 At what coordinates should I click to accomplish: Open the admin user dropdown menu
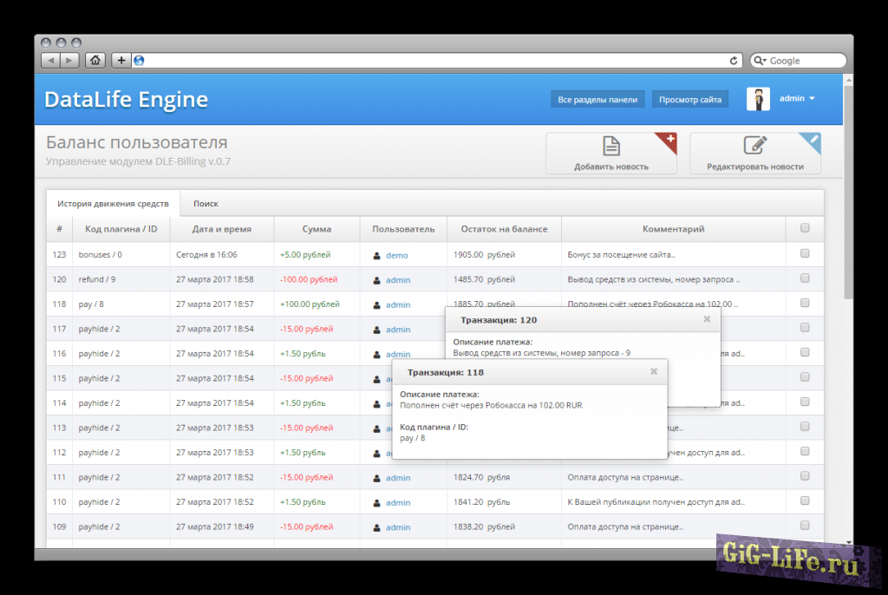tap(797, 99)
